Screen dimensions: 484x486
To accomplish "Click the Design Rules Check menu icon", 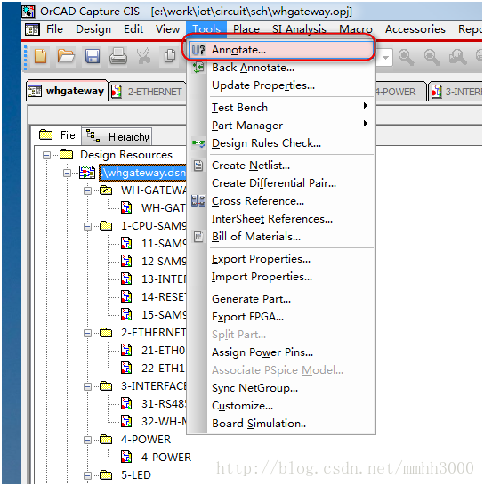I will click(198, 143).
